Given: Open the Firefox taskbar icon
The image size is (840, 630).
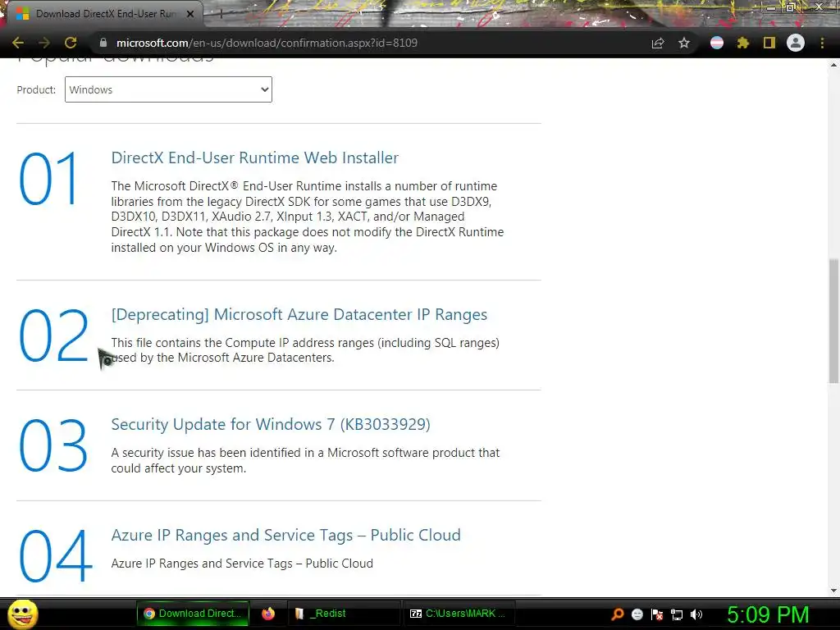Looking at the screenshot, I should (268, 614).
